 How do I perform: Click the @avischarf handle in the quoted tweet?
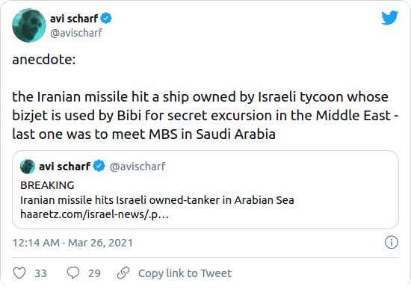(137, 167)
